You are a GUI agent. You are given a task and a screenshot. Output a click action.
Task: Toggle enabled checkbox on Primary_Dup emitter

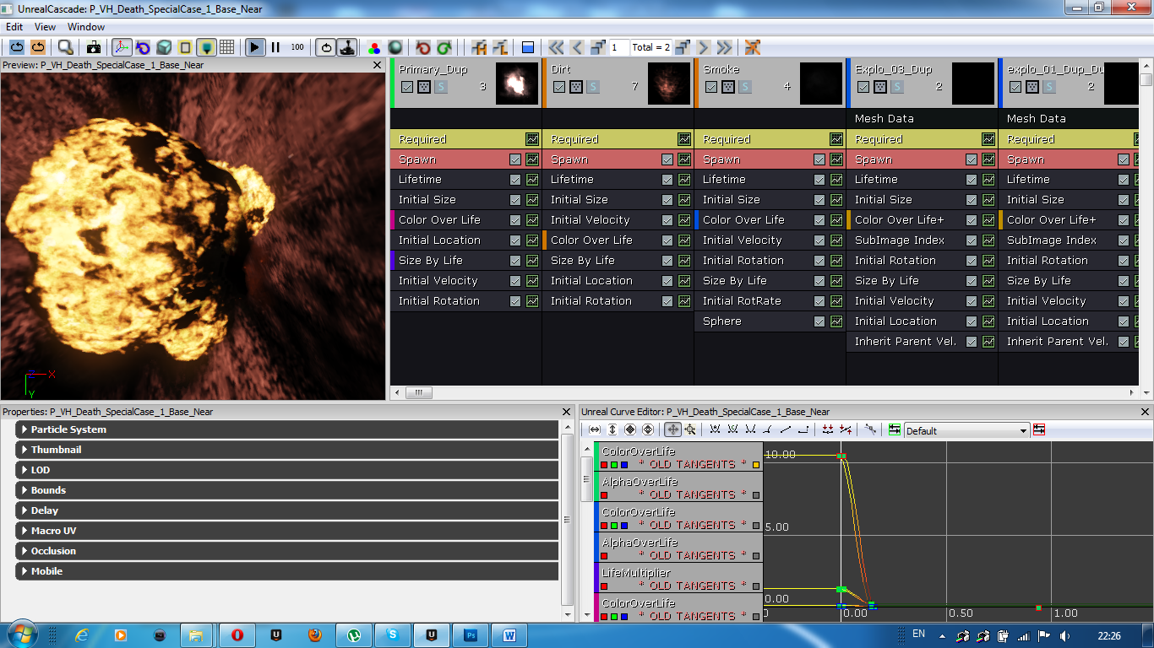click(407, 87)
